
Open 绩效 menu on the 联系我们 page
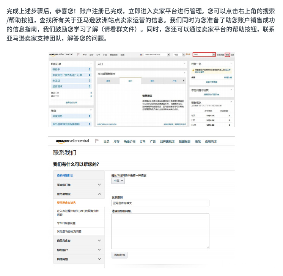click(198, 142)
